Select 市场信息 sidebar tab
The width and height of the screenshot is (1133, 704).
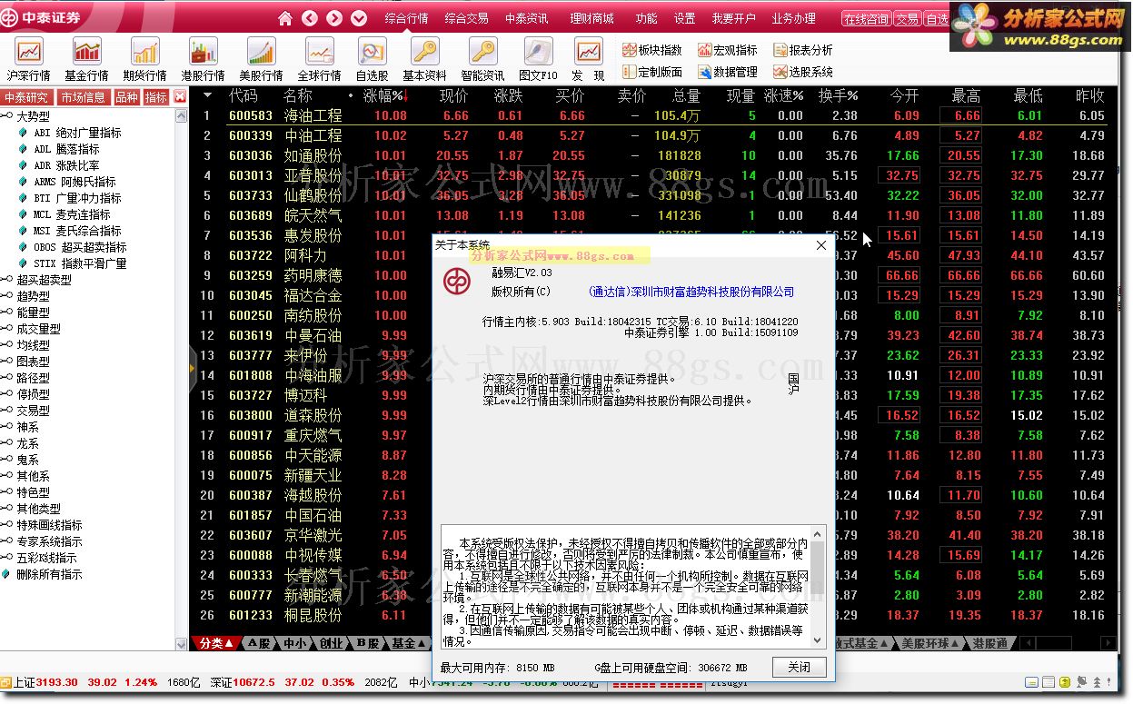[x=83, y=97]
